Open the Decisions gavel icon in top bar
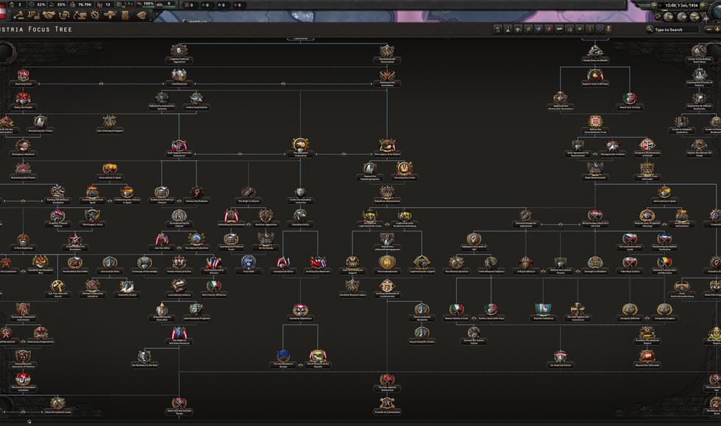The image size is (721, 426). (x=18, y=15)
